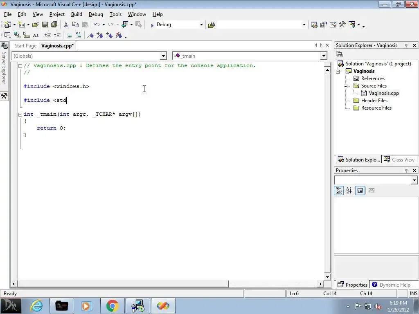Click the New Project toolbar icon

coord(7,25)
